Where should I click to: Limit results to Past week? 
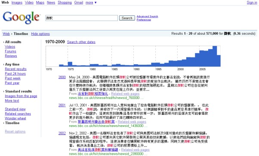[13, 78]
